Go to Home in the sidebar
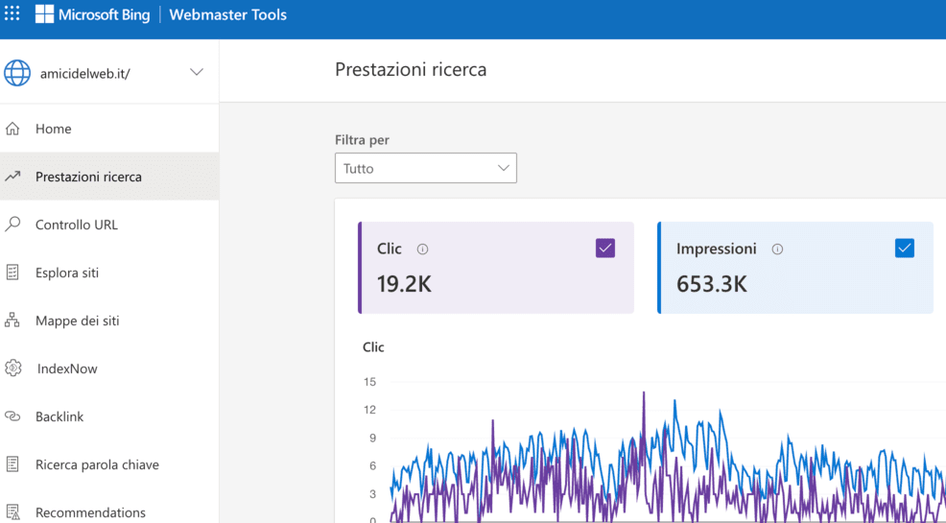Viewport: 946px width, 523px height. click(x=109, y=129)
